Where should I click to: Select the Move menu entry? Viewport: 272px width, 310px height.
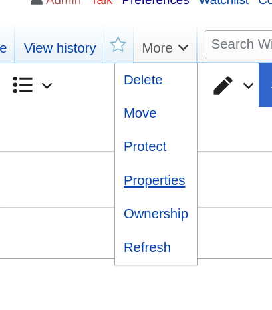140,113
